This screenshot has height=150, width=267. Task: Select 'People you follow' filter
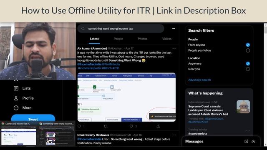pyautogui.click(x=248, y=50)
